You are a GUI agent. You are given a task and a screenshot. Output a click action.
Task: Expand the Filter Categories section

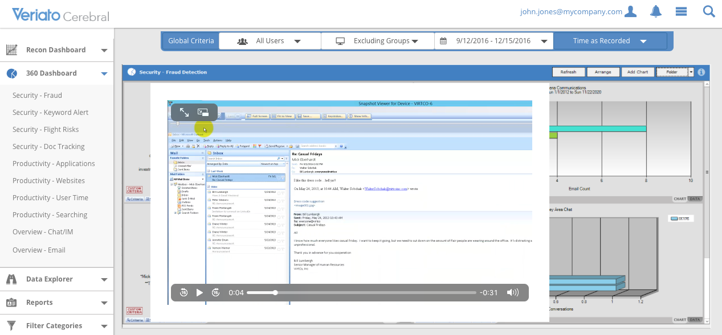tap(104, 326)
